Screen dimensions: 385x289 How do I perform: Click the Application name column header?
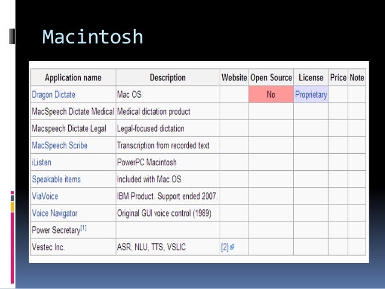click(x=73, y=78)
